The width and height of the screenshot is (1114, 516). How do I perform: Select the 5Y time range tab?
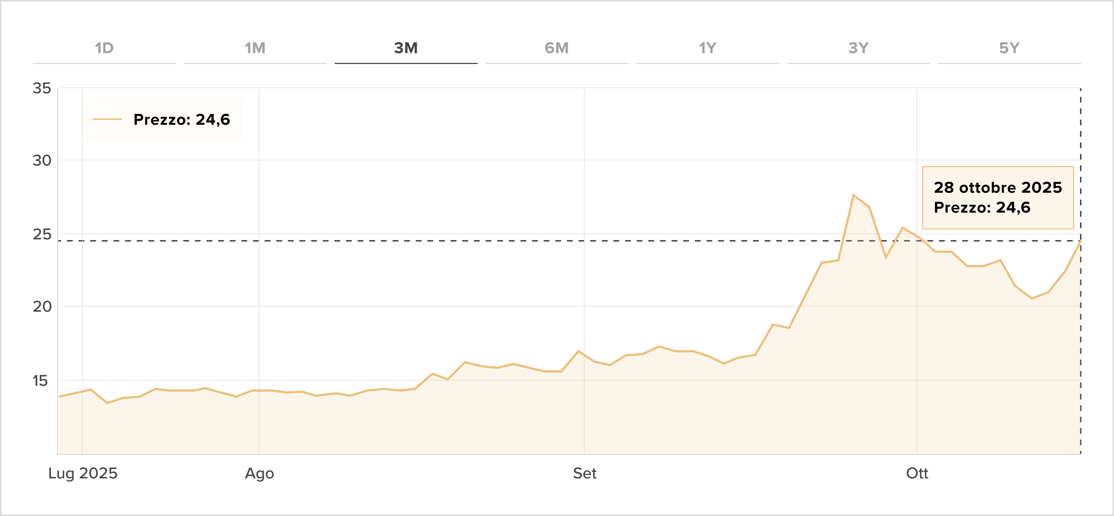(1009, 48)
